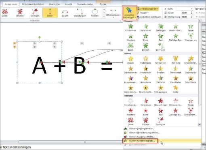Expand the animation gallery more arrow
The image size is (206, 150).
click(104, 17)
